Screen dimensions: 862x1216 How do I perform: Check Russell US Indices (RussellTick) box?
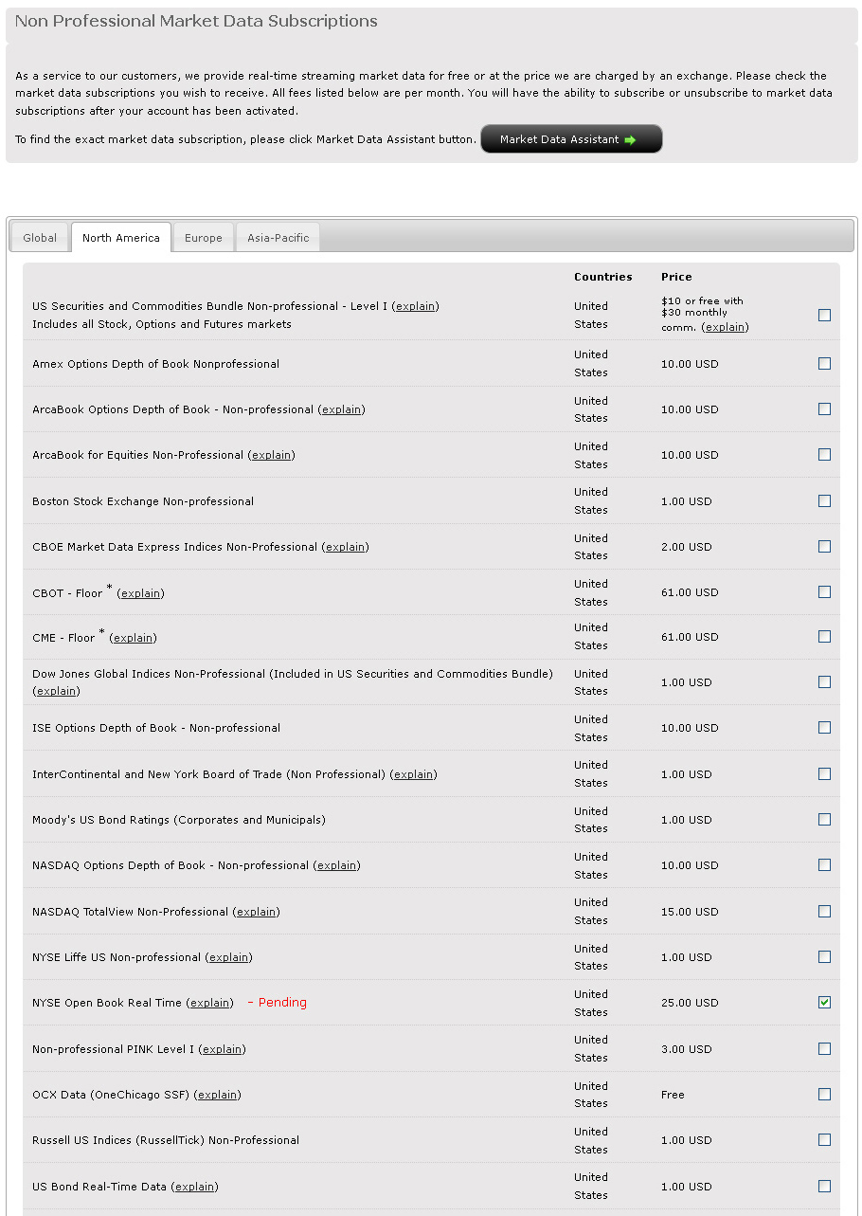[x=824, y=1140]
